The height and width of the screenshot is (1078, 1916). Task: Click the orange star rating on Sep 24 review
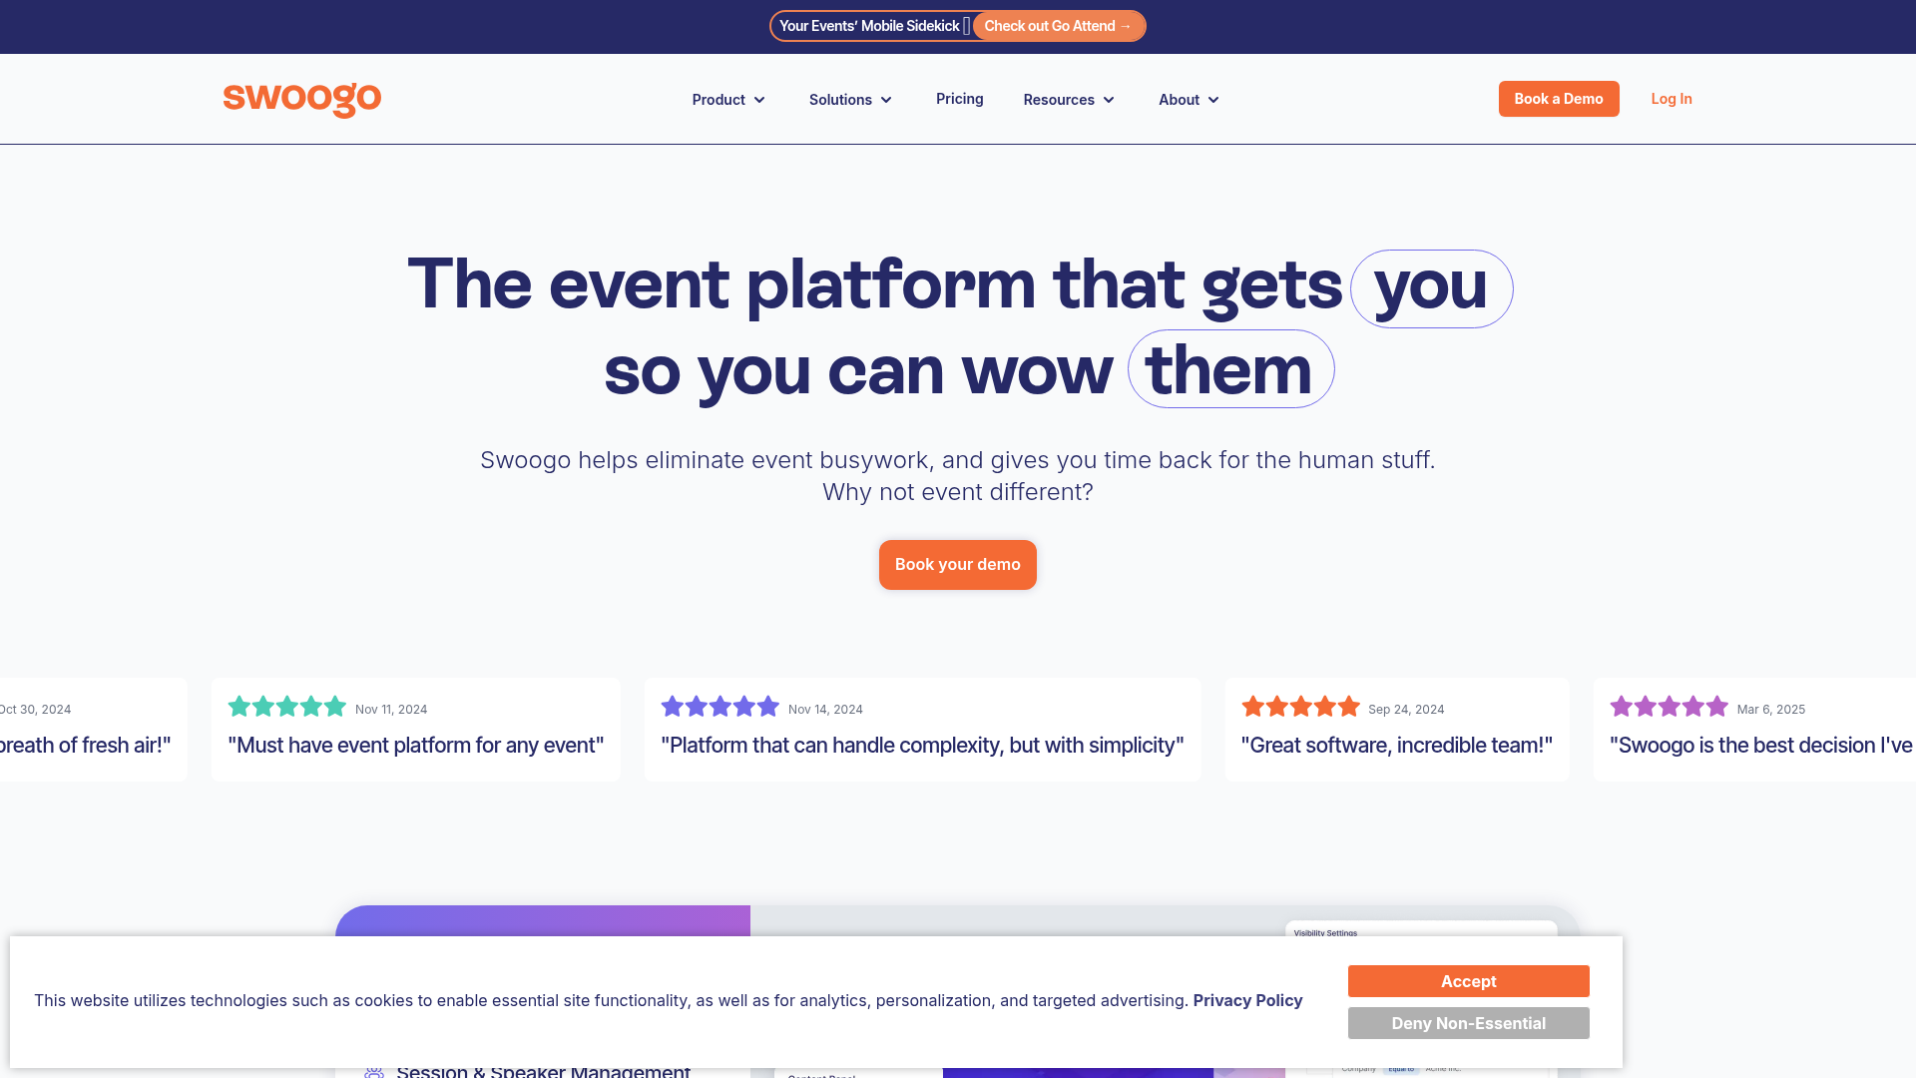click(x=1300, y=707)
